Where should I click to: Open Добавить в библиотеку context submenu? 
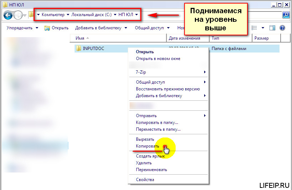pos(168,96)
